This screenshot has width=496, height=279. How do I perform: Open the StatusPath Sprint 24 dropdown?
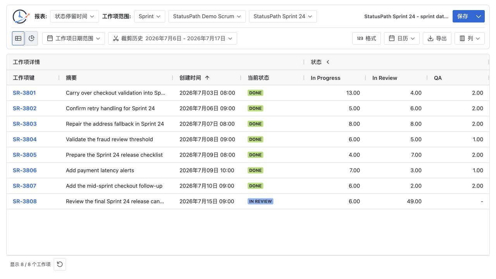tap(283, 16)
